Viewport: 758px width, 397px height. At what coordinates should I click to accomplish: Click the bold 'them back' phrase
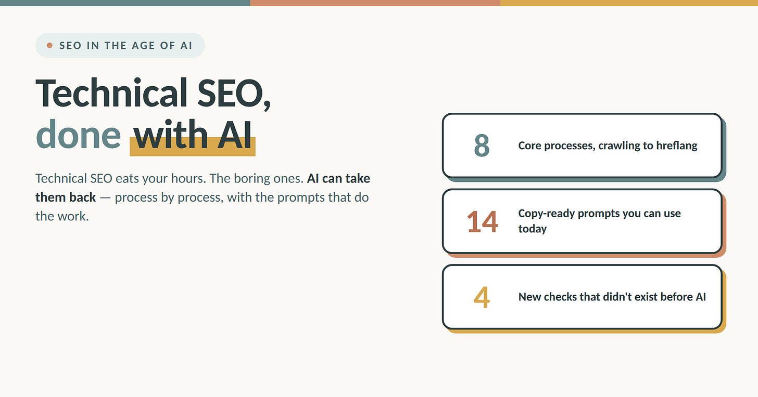[66, 197]
